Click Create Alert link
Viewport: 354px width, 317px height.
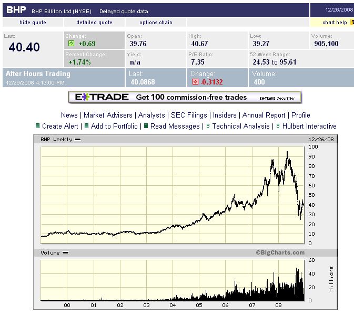60,126
